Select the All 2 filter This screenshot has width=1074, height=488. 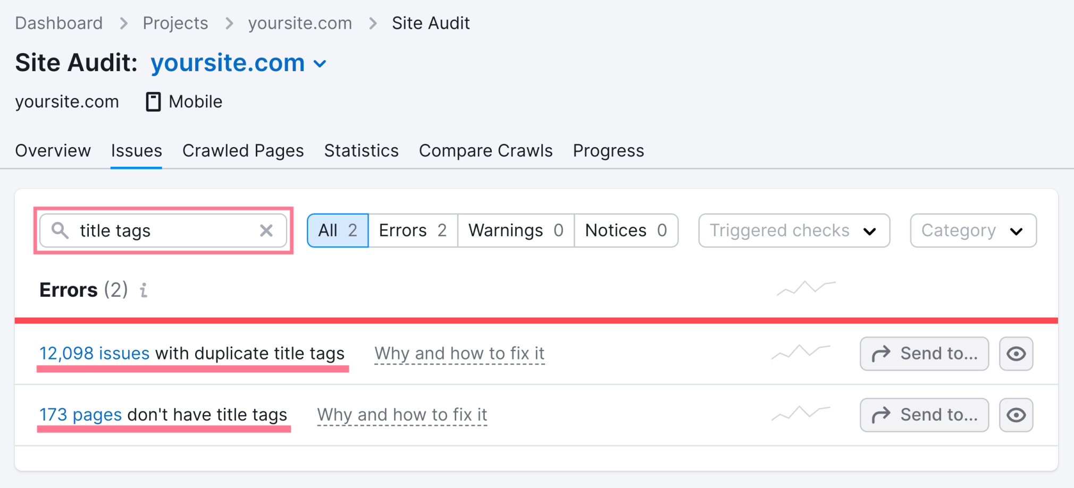click(x=338, y=230)
